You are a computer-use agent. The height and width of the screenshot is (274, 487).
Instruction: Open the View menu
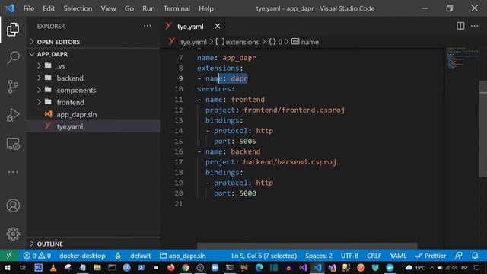click(108, 8)
